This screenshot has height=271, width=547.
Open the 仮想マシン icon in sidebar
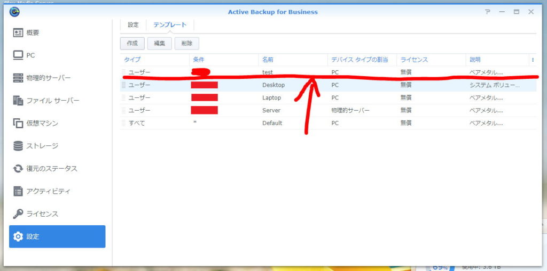tap(18, 123)
